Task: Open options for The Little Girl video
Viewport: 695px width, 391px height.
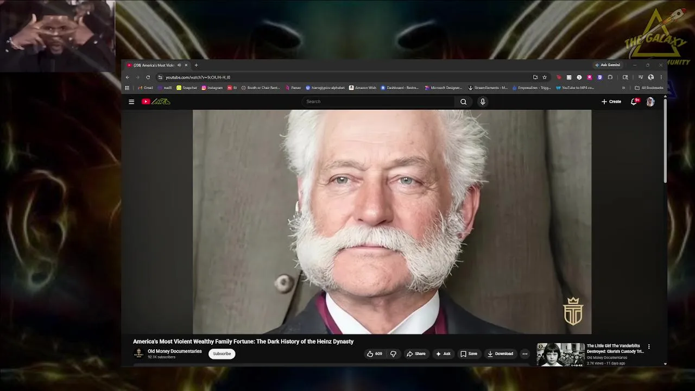Action: (x=649, y=346)
